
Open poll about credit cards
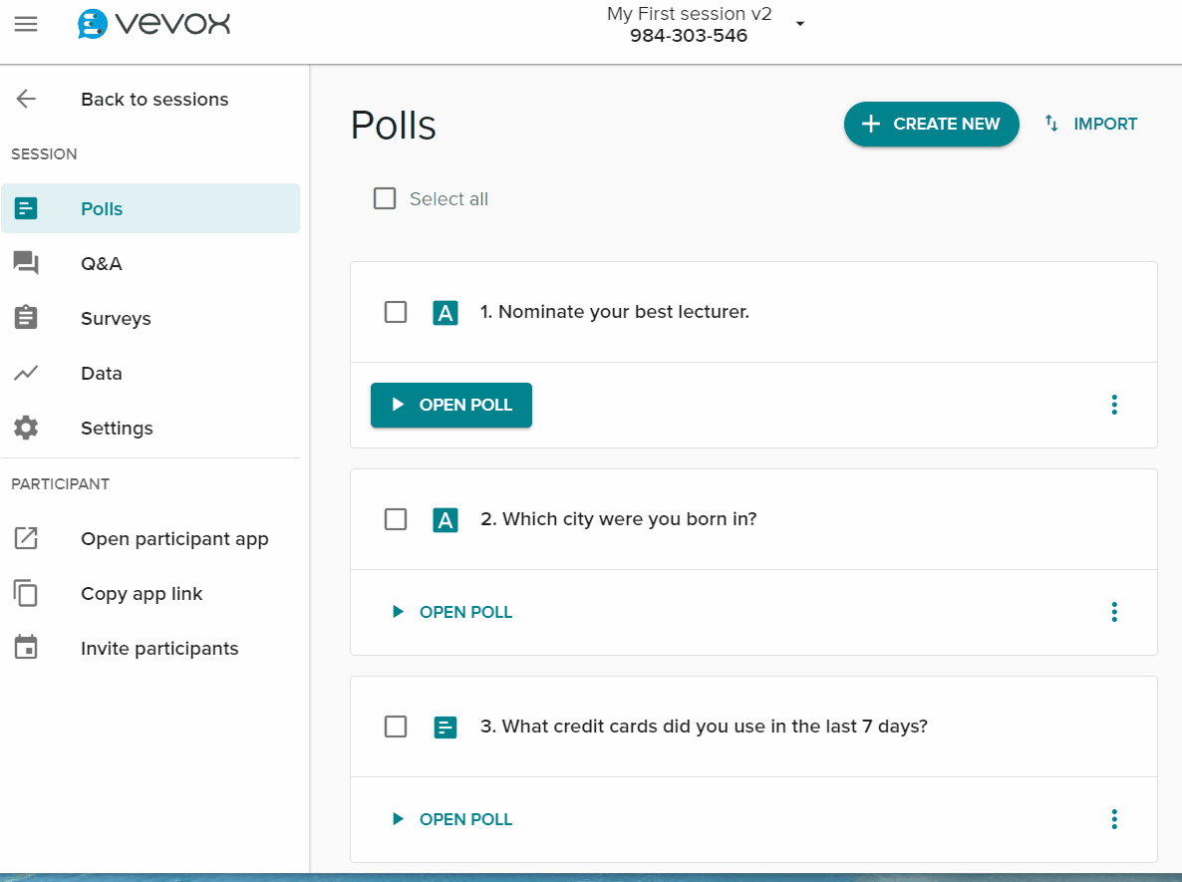[x=450, y=819]
